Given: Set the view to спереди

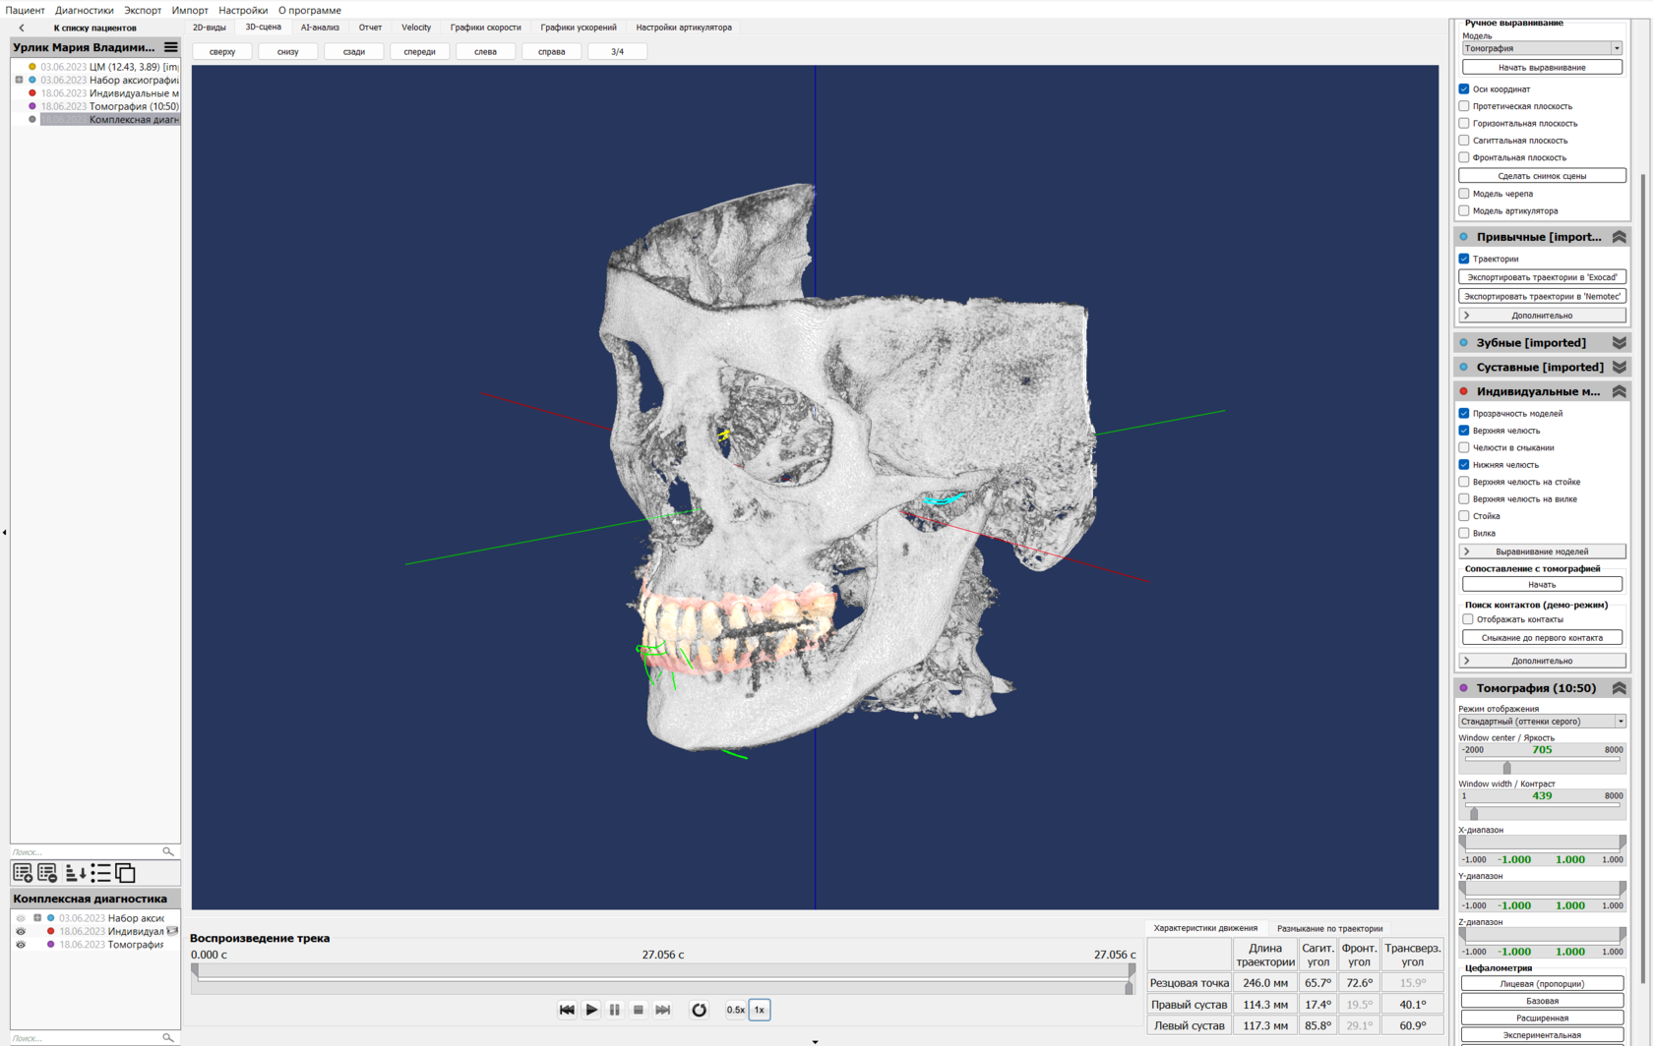Looking at the screenshot, I should 419,51.
